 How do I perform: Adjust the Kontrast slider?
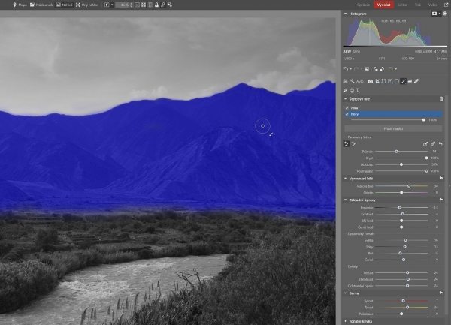click(x=401, y=214)
